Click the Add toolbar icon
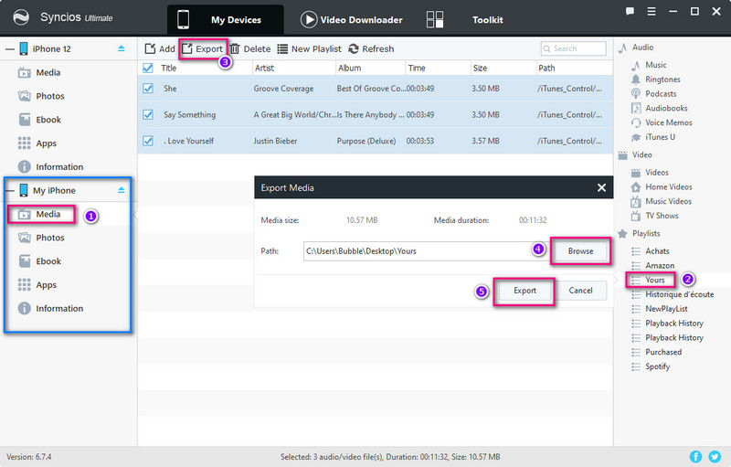 click(150, 49)
